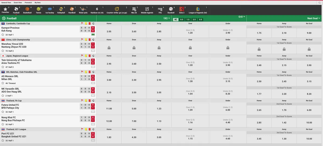Open pitch tracker icon for Kampot Province match
This screenshot has height=146, width=323.
tap(93, 35)
